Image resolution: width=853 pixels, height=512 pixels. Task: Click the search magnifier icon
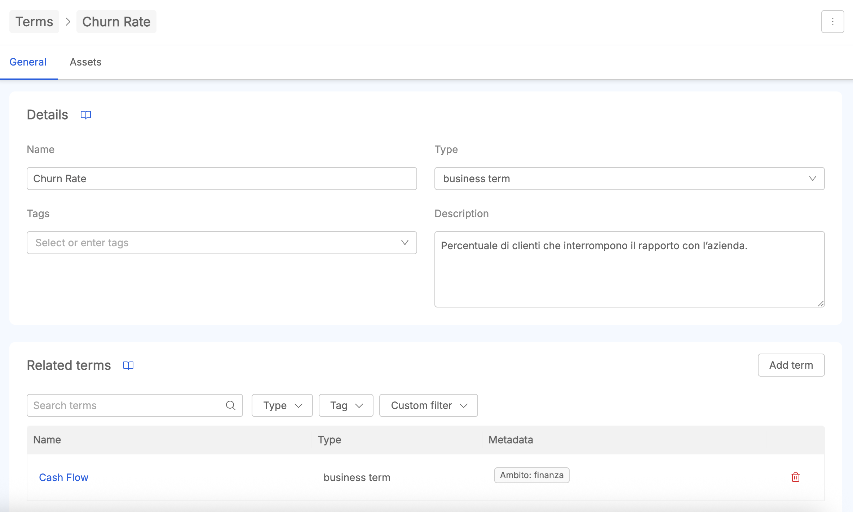[x=231, y=405]
